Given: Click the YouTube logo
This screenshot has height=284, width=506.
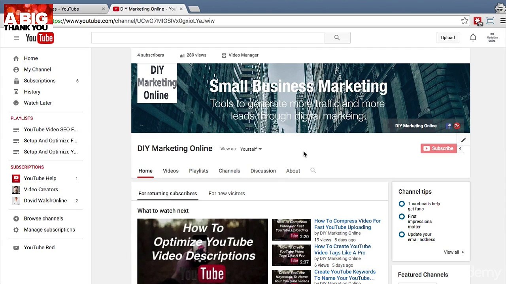Looking at the screenshot, I should [x=40, y=38].
